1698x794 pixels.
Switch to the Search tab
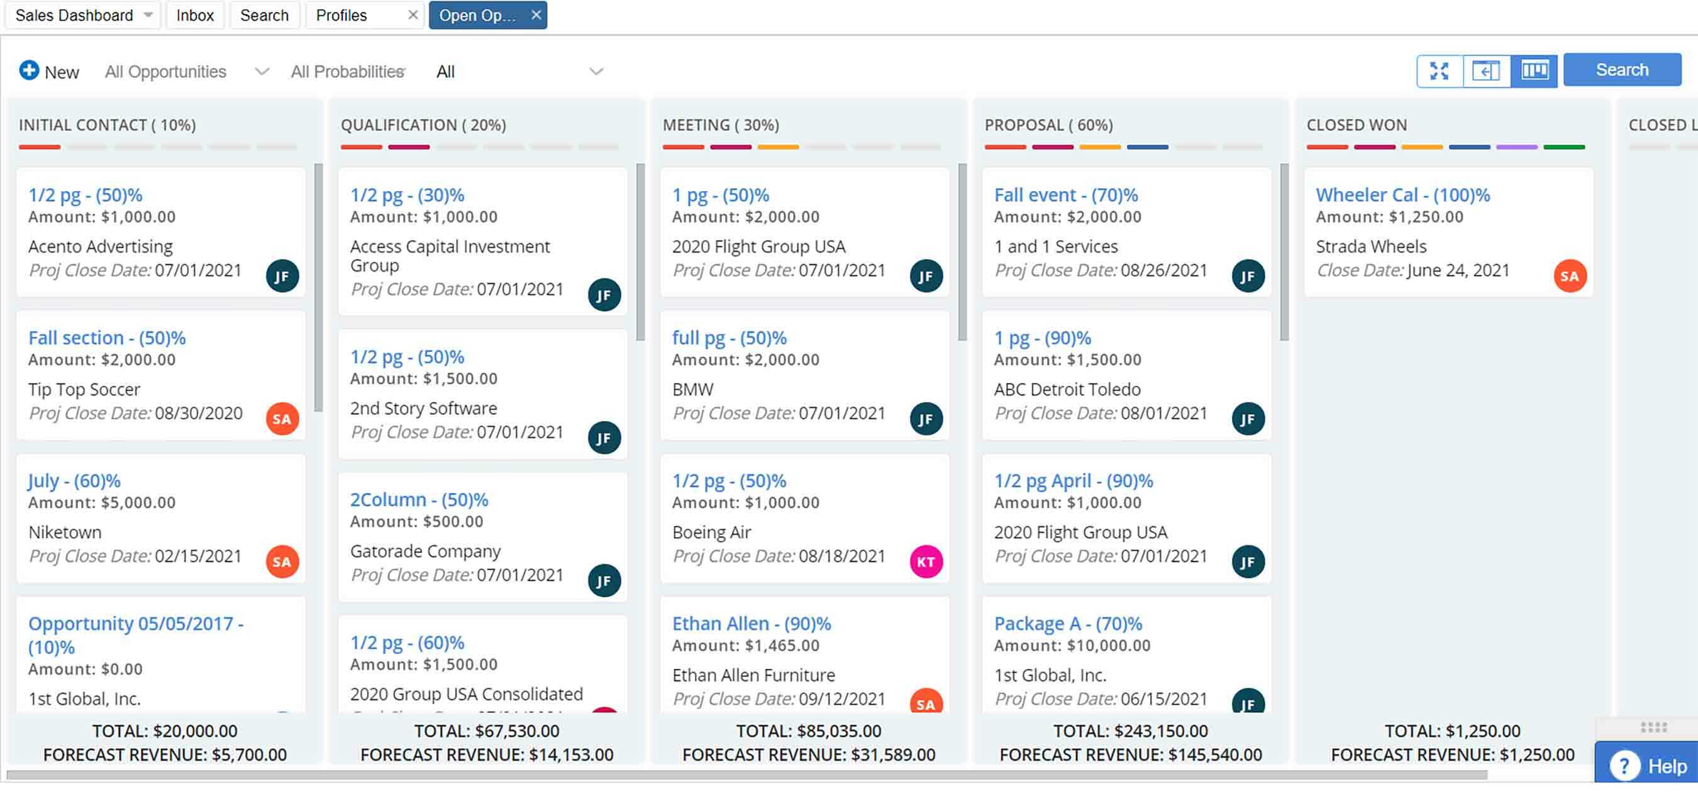click(x=264, y=15)
